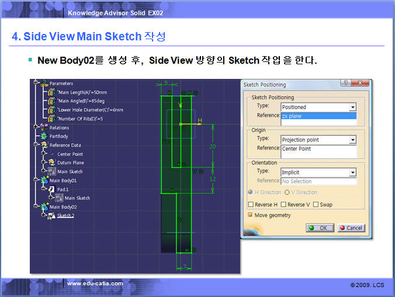Click the Relations node icon

[44, 127]
